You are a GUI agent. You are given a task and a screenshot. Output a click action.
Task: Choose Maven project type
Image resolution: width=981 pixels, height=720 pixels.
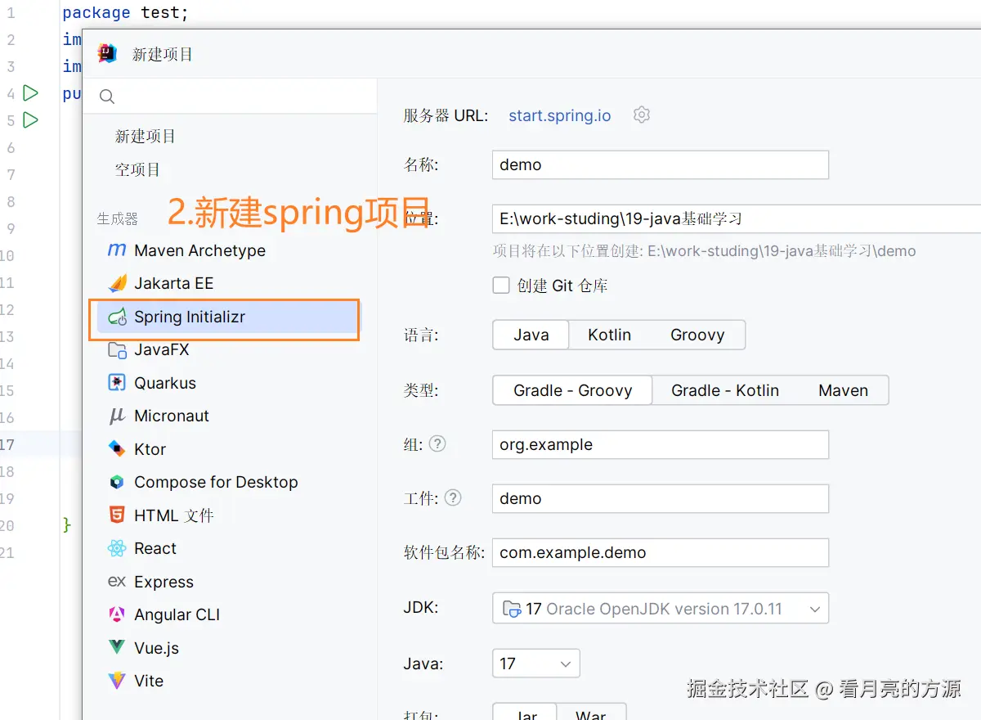coord(843,390)
